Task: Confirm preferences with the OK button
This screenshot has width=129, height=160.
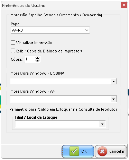Action: [x=78, y=151]
